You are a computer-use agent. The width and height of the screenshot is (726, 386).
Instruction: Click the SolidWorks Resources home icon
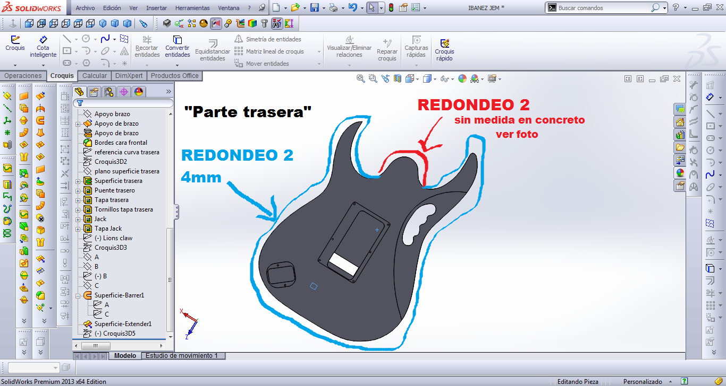pyautogui.click(x=680, y=122)
